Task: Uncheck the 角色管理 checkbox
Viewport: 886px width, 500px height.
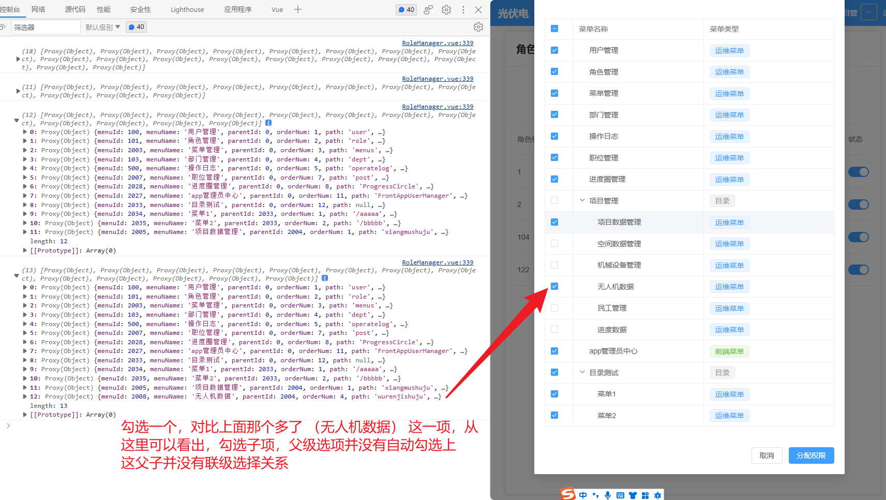Action: tap(554, 71)
